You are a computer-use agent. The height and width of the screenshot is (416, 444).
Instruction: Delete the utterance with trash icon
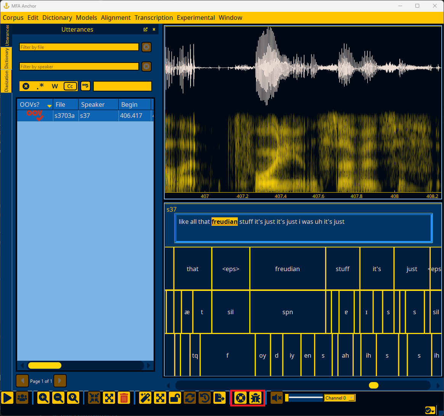tap(124, 398)
